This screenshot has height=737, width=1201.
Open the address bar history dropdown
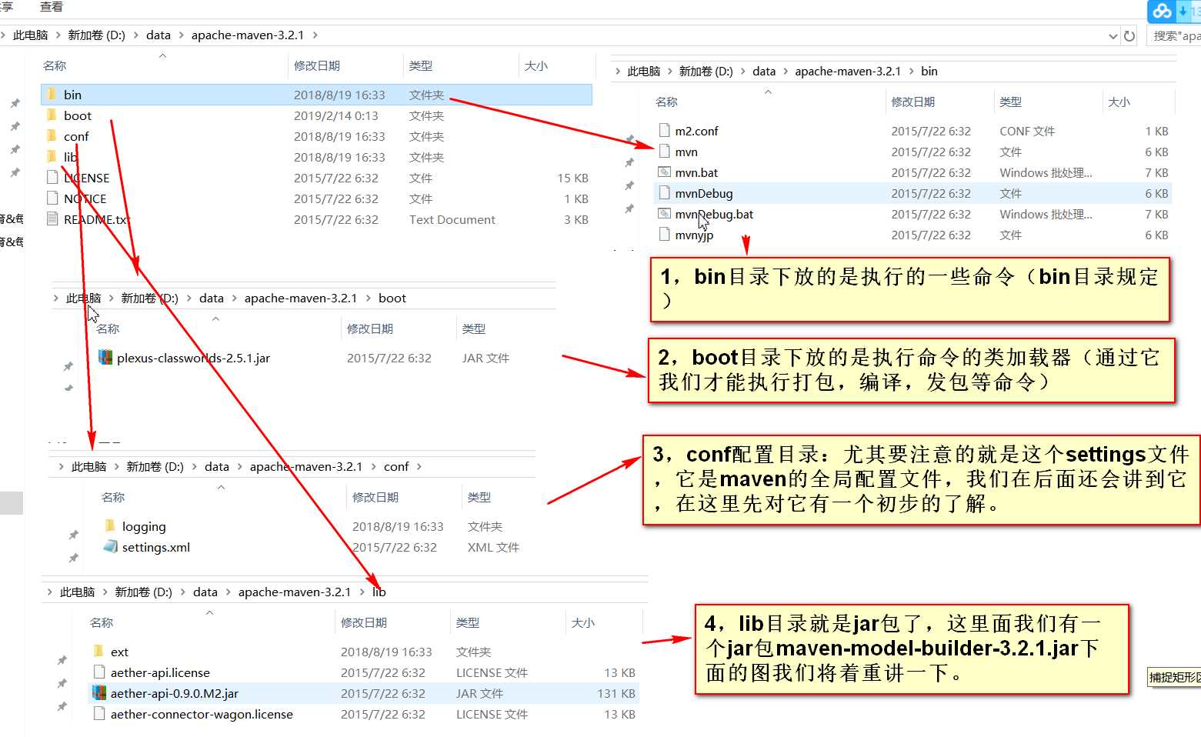[x=1113, y=35]
